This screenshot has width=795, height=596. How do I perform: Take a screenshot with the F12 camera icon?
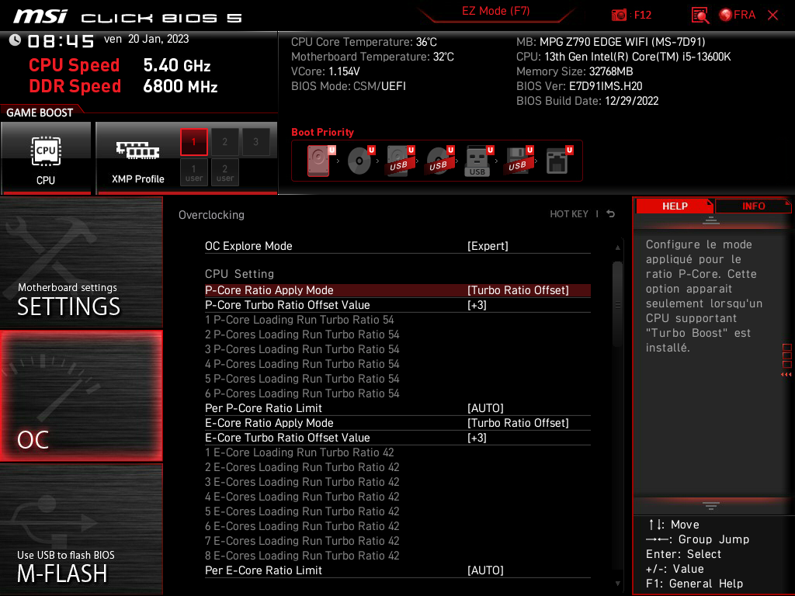pyautogui.click(x=619, y=15)
